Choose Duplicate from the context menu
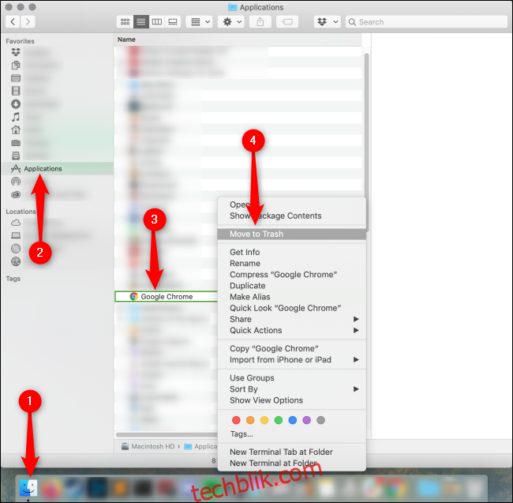 [291, 285]
